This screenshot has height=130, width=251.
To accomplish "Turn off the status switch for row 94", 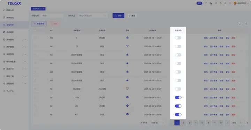I will [178, 97].
